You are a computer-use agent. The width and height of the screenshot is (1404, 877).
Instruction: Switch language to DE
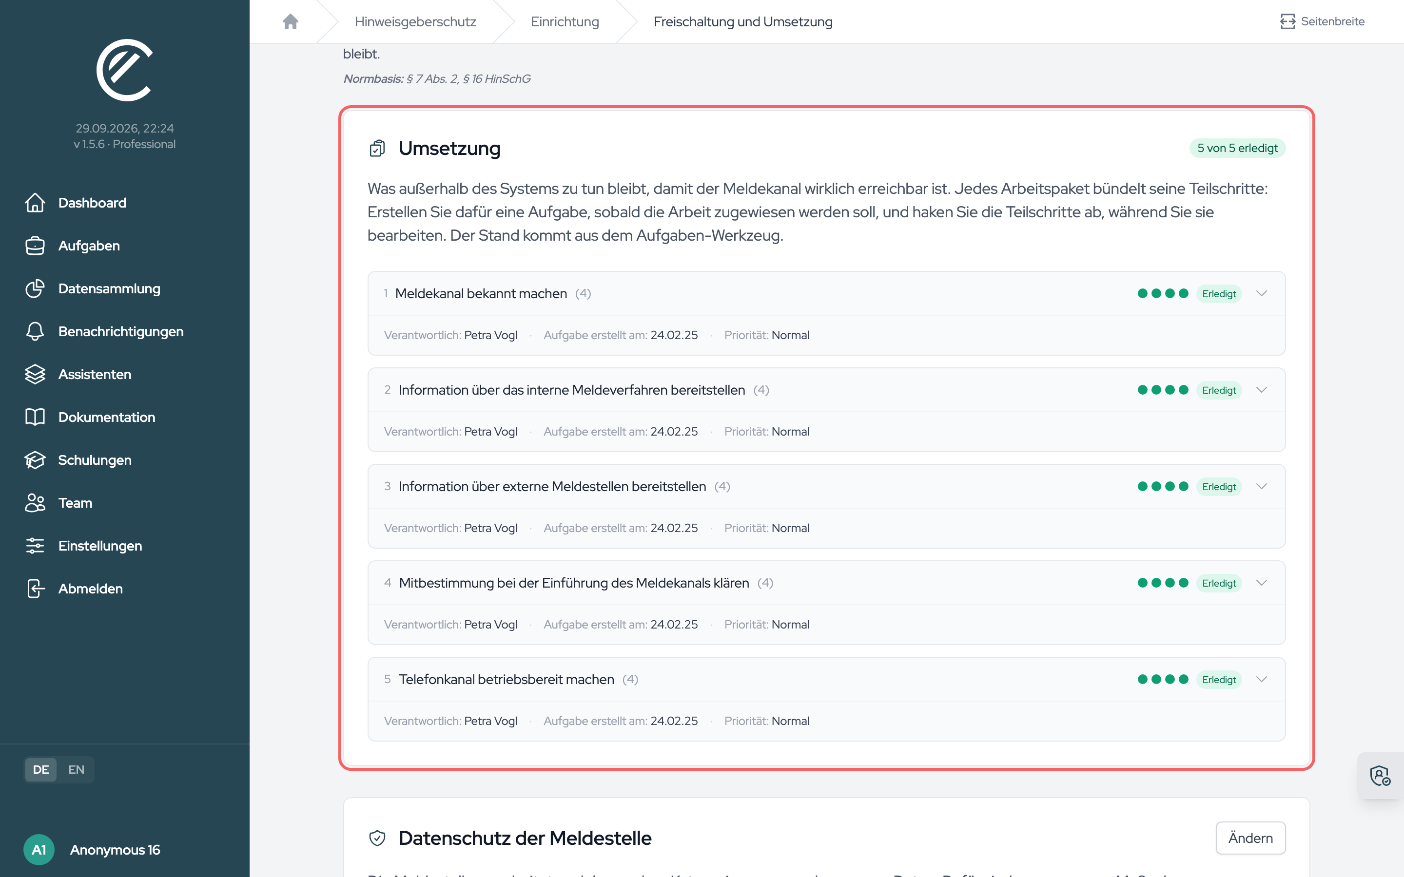[40, 770]
